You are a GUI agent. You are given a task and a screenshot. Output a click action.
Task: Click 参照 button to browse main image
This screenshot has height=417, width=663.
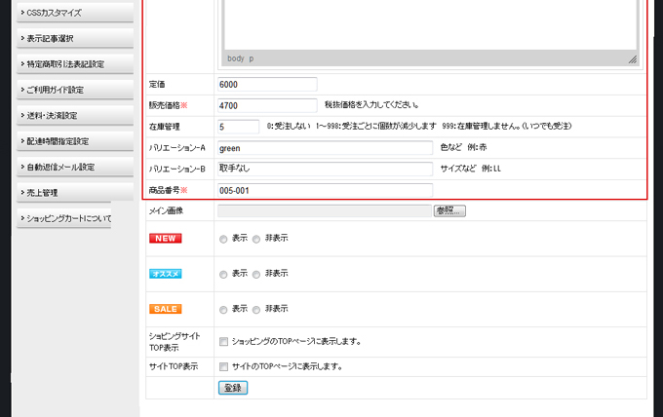click(449, 210)
